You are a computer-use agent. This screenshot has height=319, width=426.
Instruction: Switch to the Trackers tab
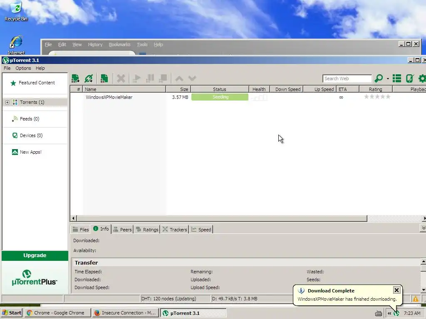pos(175,229)
